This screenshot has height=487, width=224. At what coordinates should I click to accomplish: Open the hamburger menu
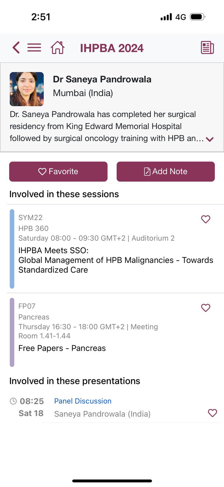point(34,48)
